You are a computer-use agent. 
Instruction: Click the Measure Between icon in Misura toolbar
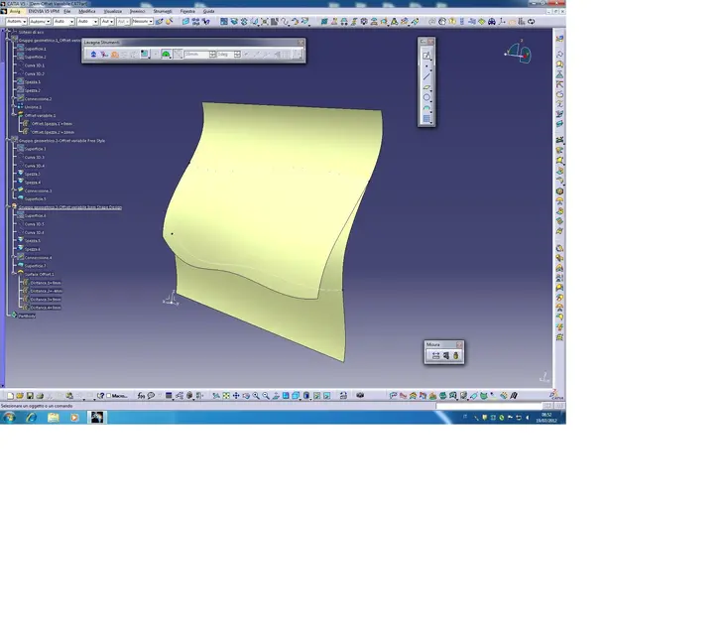coord(435,355)
